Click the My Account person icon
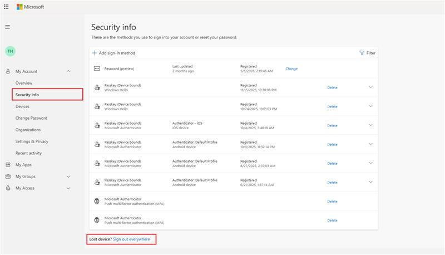 pyautogui.click(x=8, y=71)
